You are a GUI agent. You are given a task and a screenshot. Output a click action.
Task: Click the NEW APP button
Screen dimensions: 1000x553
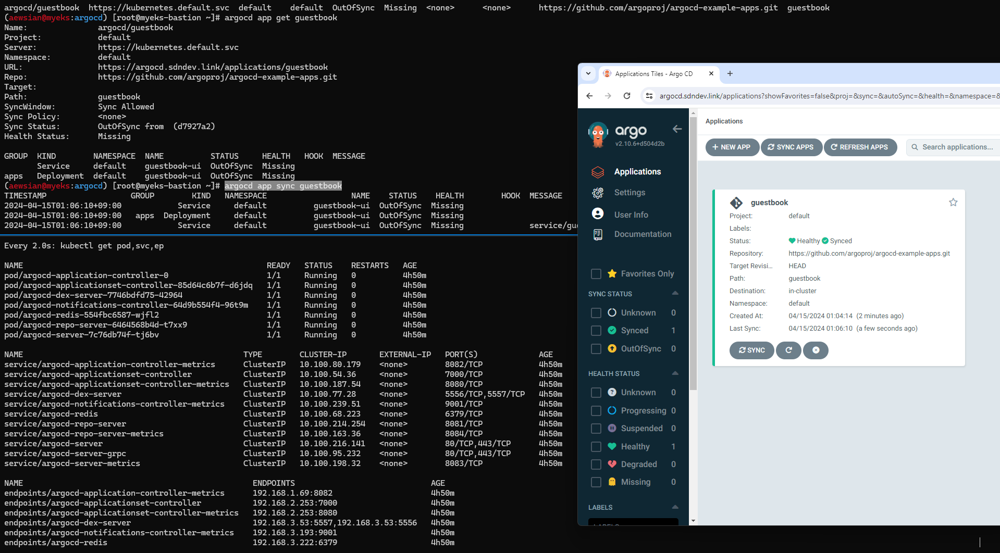(732, 147)
